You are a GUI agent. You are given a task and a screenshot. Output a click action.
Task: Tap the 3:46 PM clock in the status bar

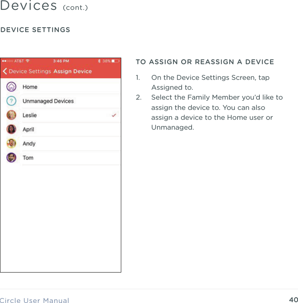click(61, 61)
